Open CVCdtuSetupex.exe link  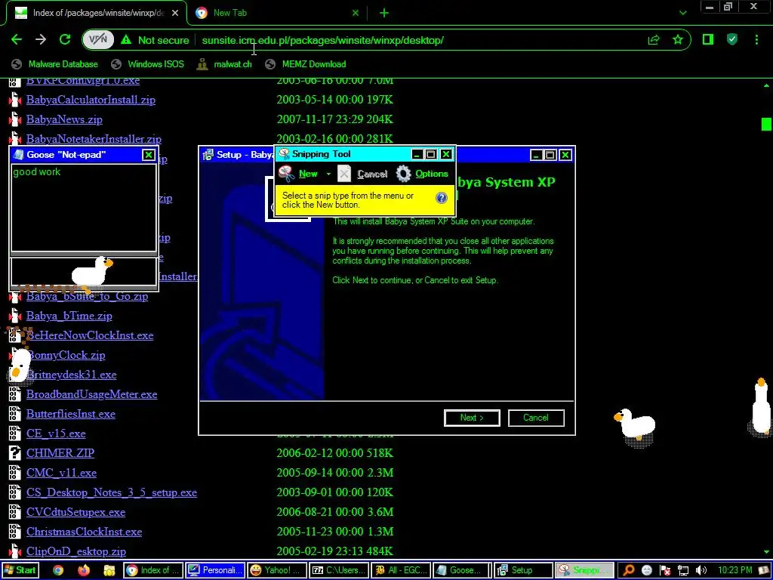(75, 513)
